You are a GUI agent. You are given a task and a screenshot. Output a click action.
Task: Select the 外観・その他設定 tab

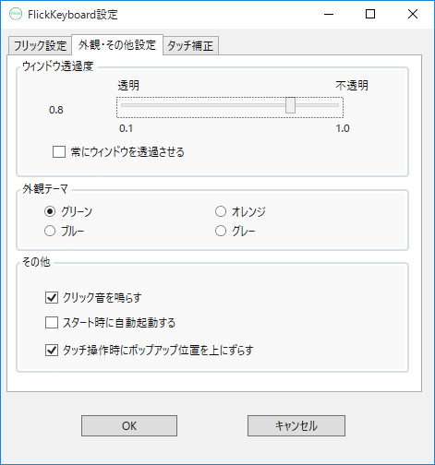(117, 45)
